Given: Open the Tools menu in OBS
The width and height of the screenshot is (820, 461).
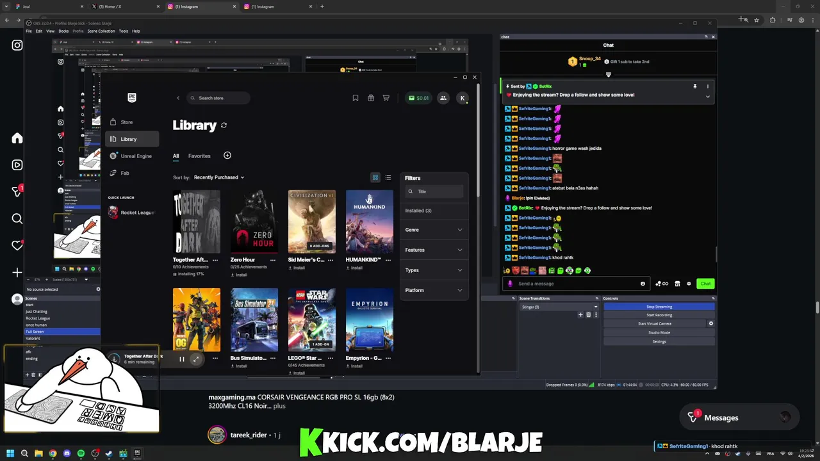Looking at the screenshot, I should [124, 31].
